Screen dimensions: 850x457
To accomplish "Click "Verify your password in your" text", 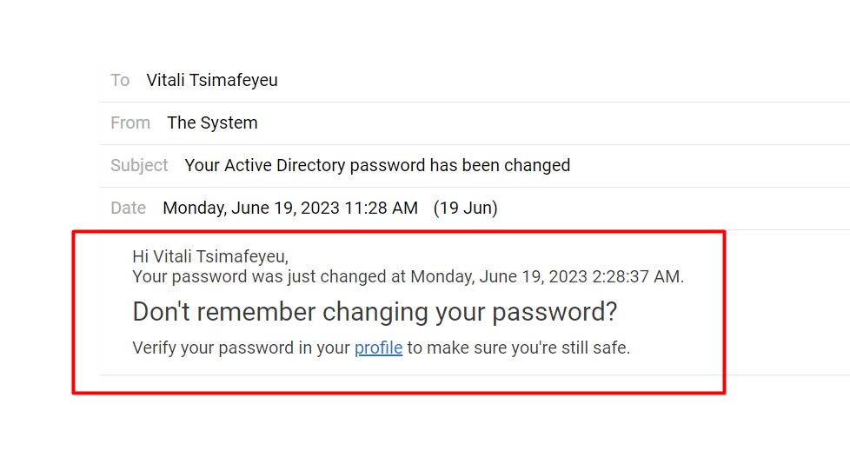I will pyautogui.click(x=241, y=348).
